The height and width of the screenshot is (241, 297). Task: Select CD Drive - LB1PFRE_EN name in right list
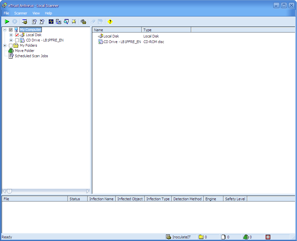point(122,42)
